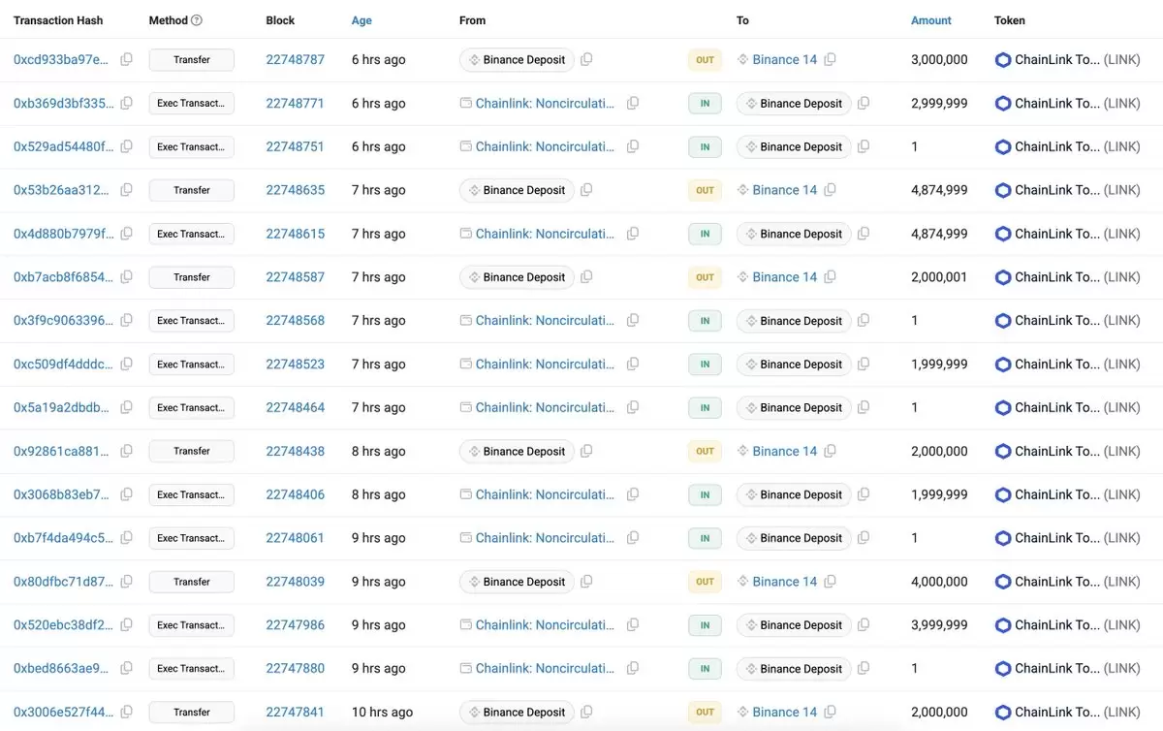This screenshot has height=731, width=1163.
Task: Click Transfer method in block 22748039 row
Action: (192, 582)
